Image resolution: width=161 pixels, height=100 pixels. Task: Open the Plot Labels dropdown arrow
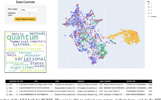[x=42, y=10]
